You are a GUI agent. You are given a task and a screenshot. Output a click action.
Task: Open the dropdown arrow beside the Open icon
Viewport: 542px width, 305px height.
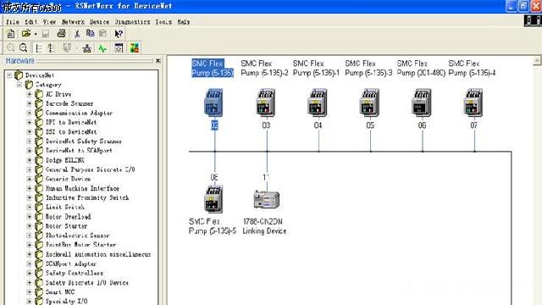(x=36, y=34)
